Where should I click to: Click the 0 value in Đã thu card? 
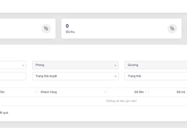[x=67, y=26]
